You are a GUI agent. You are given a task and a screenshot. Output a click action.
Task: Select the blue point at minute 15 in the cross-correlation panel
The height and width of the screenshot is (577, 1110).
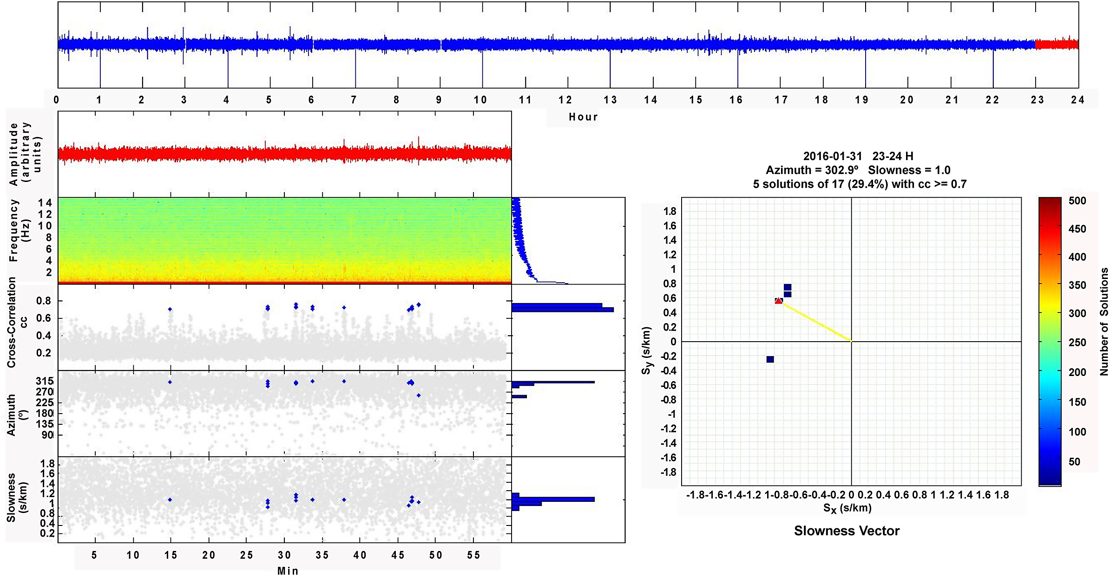click(170, 309)
